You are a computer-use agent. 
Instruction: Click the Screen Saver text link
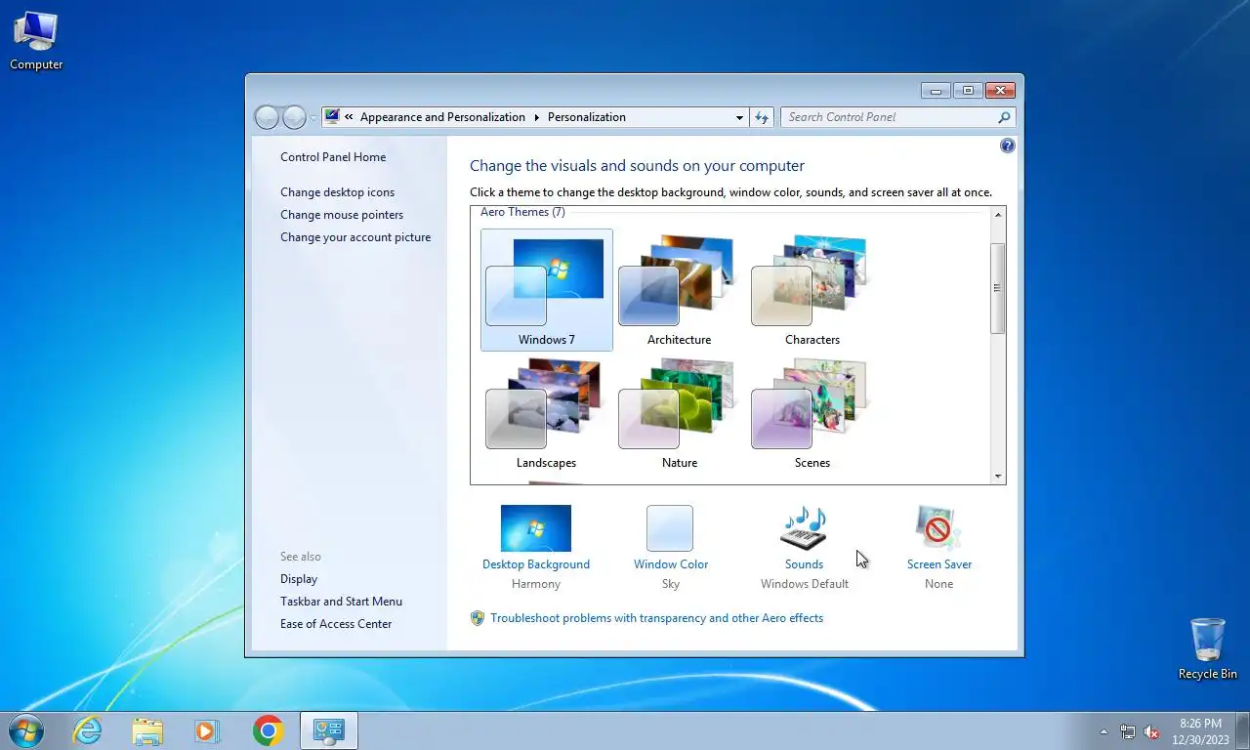(939, 564)
